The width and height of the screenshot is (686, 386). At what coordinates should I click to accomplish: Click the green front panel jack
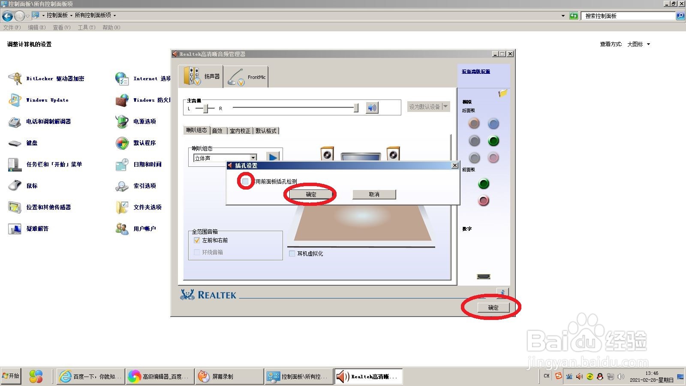click(484, 184)
